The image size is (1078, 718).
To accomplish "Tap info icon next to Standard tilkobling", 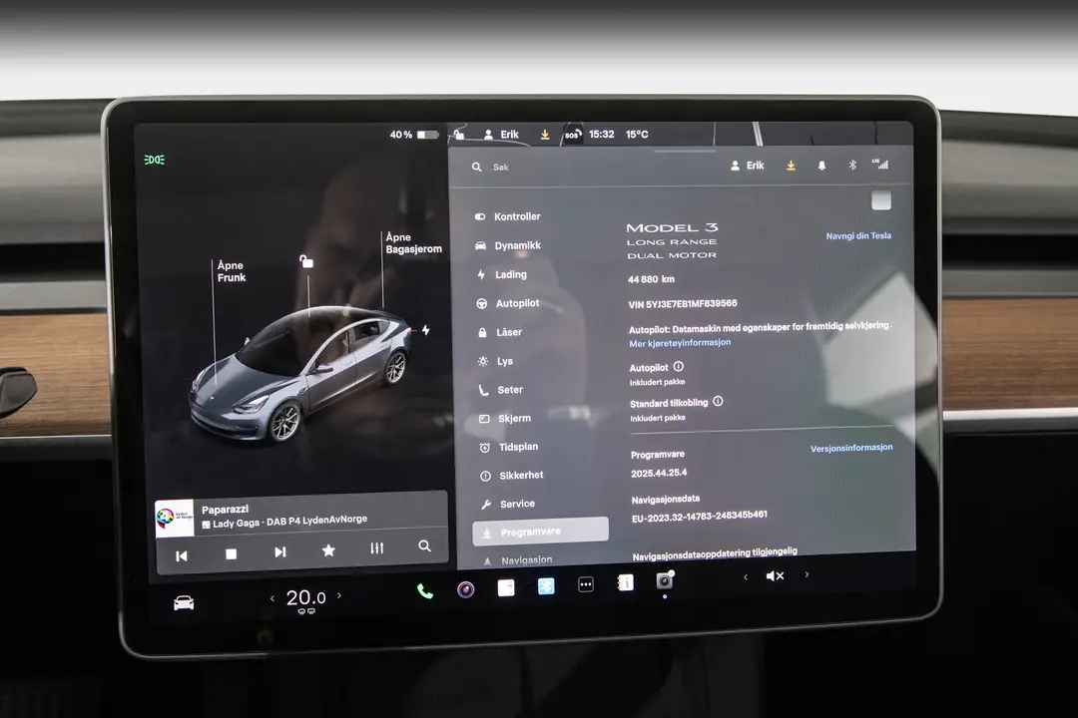I will 718,401.
